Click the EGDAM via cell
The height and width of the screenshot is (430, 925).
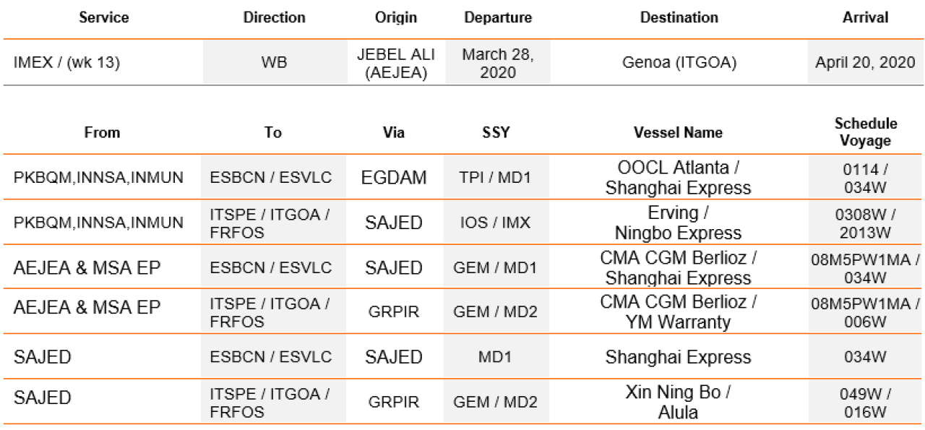(394, 176)
